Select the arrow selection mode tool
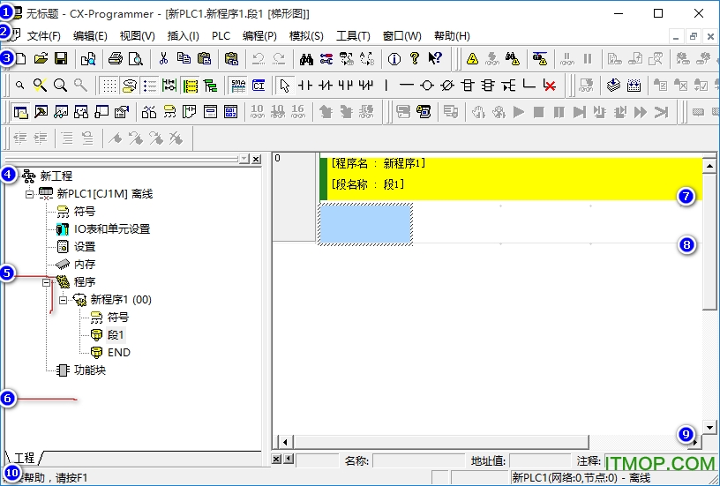 tap(285, 86)
